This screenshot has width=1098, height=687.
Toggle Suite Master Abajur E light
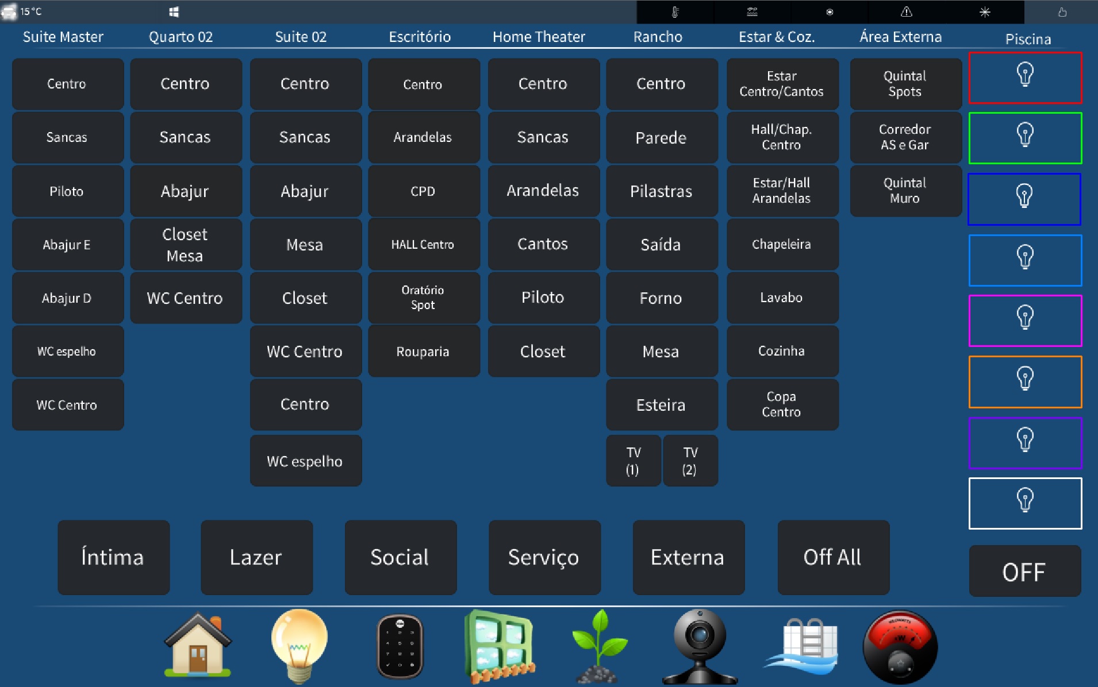click(67, 245)
